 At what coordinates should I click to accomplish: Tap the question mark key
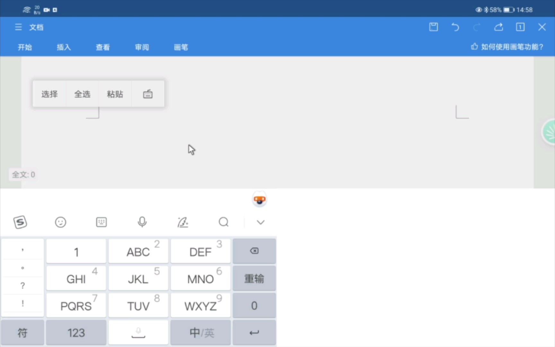click(22, 286)
